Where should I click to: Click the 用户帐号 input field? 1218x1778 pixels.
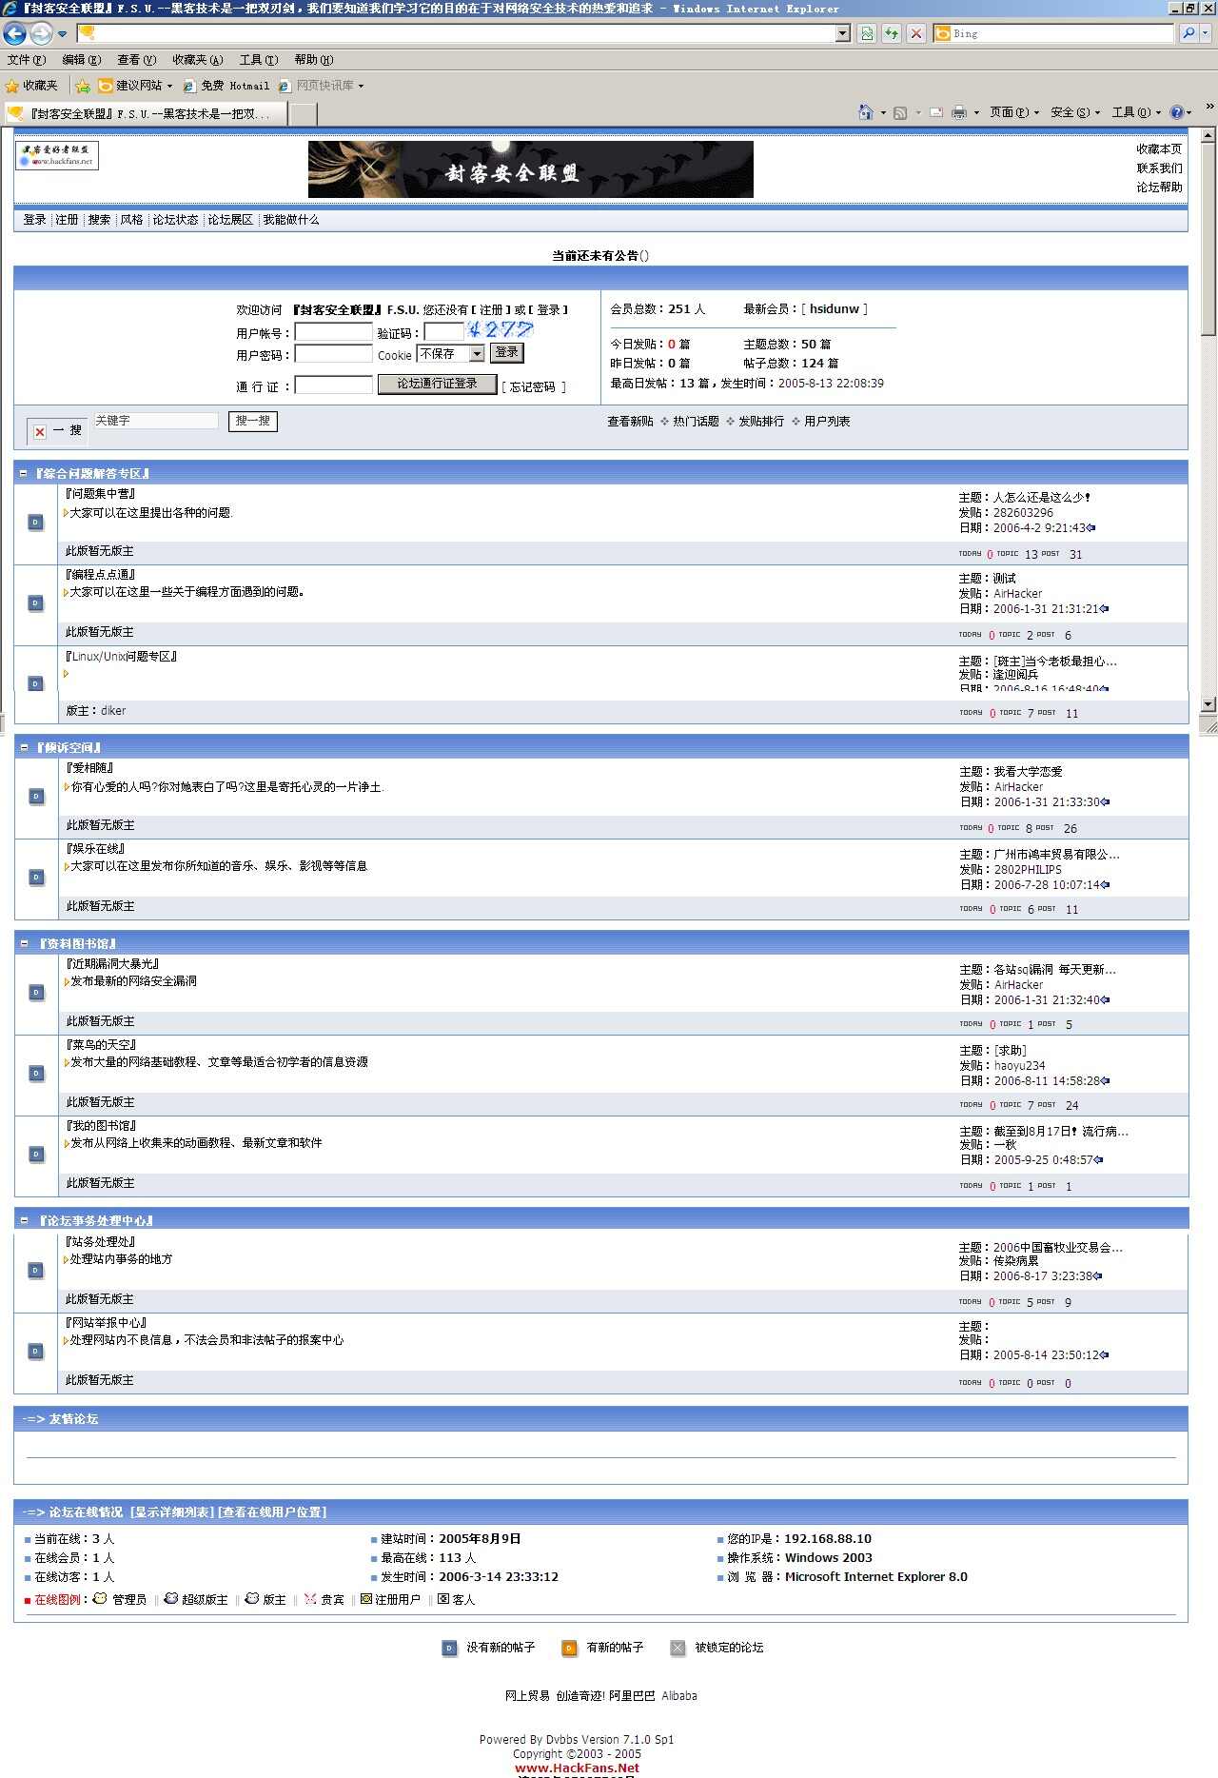(x=333, y=332)
